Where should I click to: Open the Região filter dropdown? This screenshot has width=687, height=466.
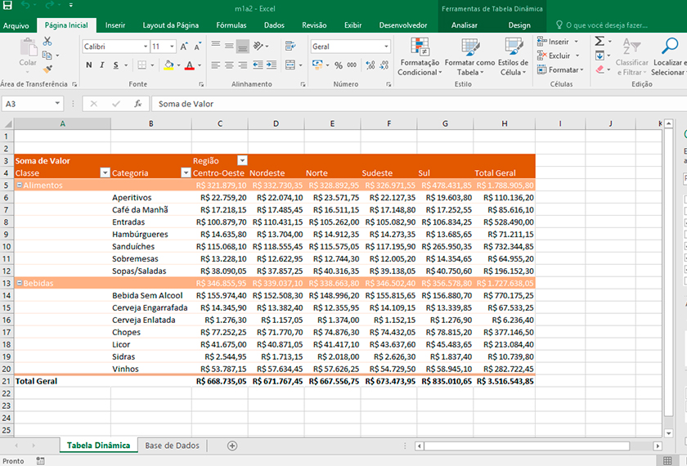click(x=242, y=161)
